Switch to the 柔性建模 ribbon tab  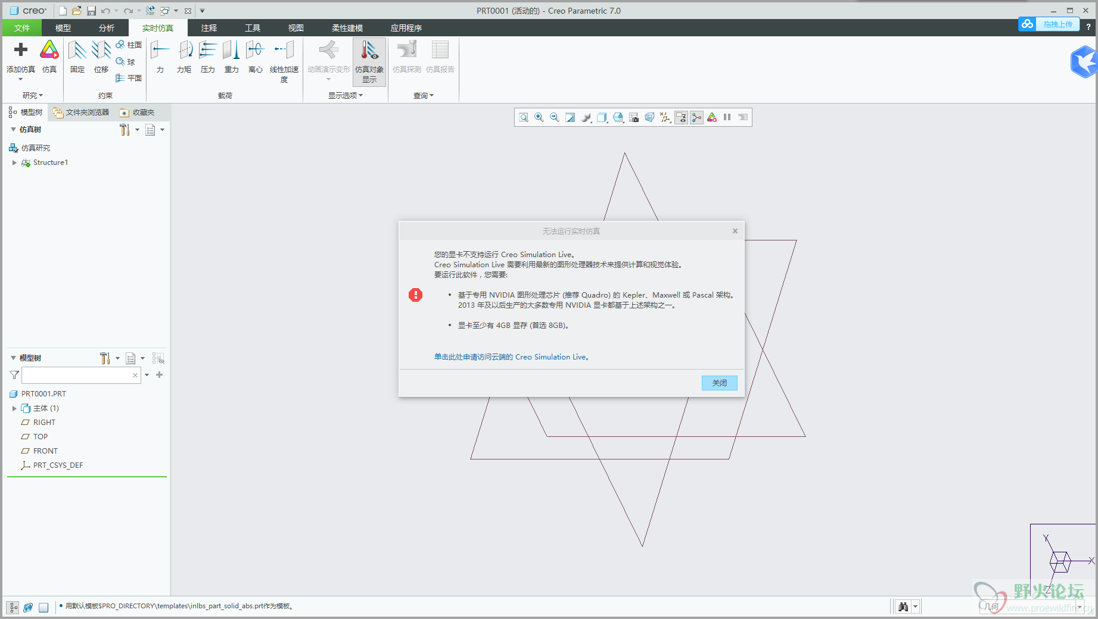[347, 28]
